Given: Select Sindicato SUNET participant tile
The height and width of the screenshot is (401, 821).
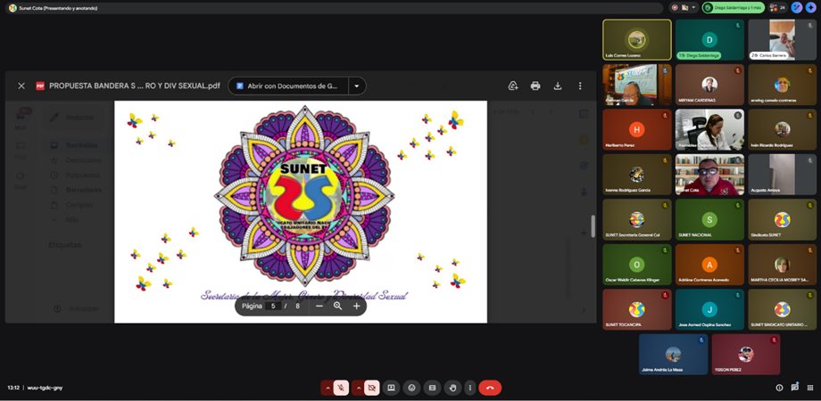Looking at the screenshot, I should click(x=783, y=219).
